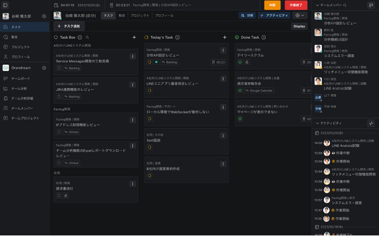The width and height of the screenshot is (379, 236).
Task: Open the gear settings dropdown near アクティビティ
Action: click(x=299, y=16)
